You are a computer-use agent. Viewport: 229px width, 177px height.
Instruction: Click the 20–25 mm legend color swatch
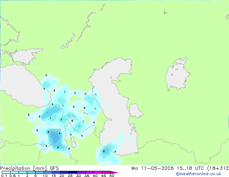pos(64,172)
